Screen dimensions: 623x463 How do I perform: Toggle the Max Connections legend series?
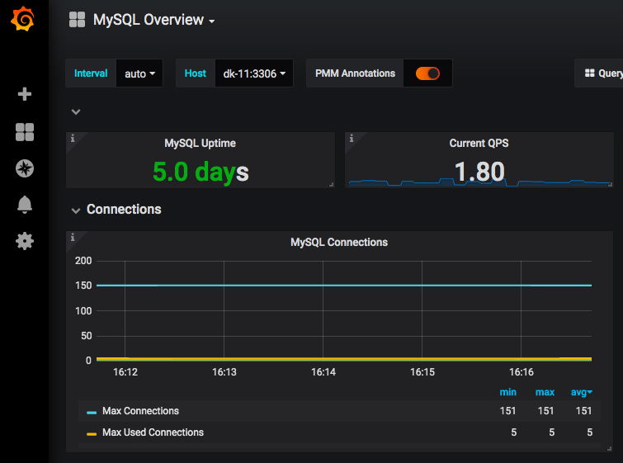click(x=140, y=411)
